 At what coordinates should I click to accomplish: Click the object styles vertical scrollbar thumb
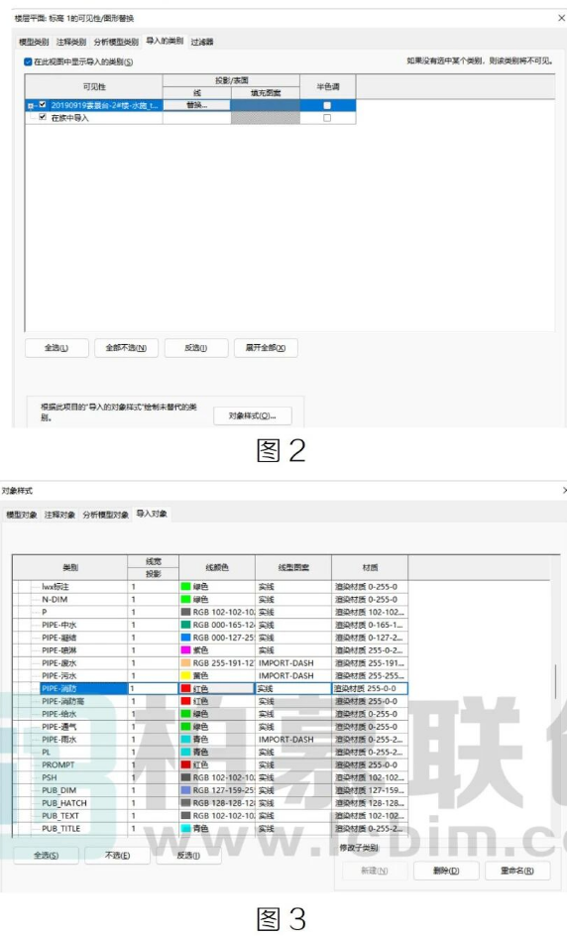click(x=555, y=681)
